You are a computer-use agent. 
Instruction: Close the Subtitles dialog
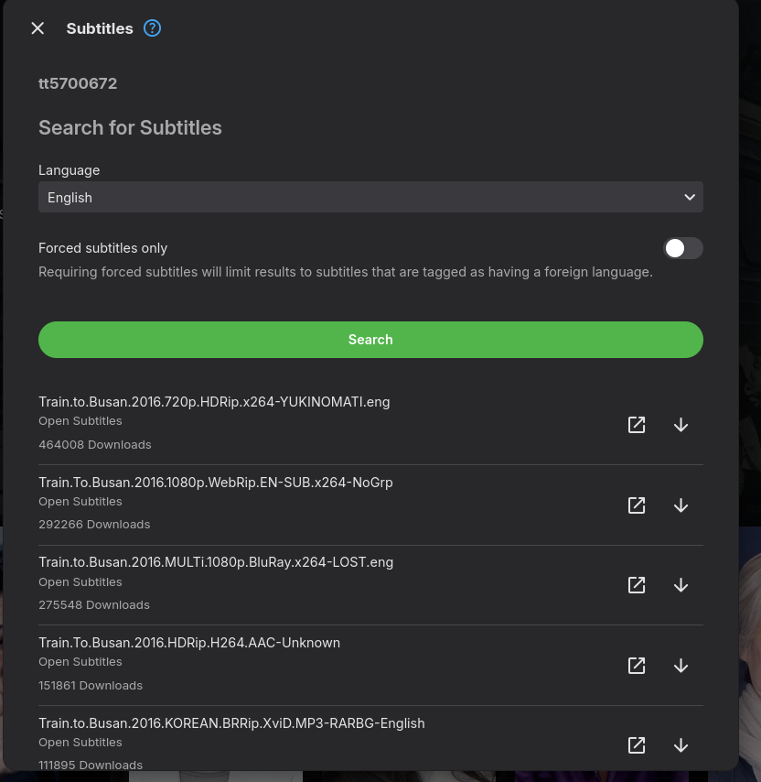pyautogui.click(x=38, y=28)
